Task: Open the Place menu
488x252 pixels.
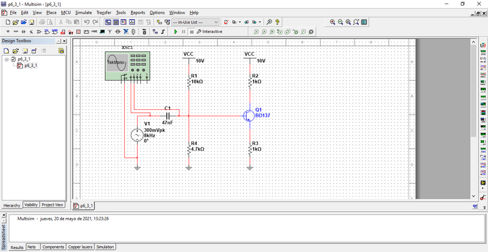Action: coord(51,12)
